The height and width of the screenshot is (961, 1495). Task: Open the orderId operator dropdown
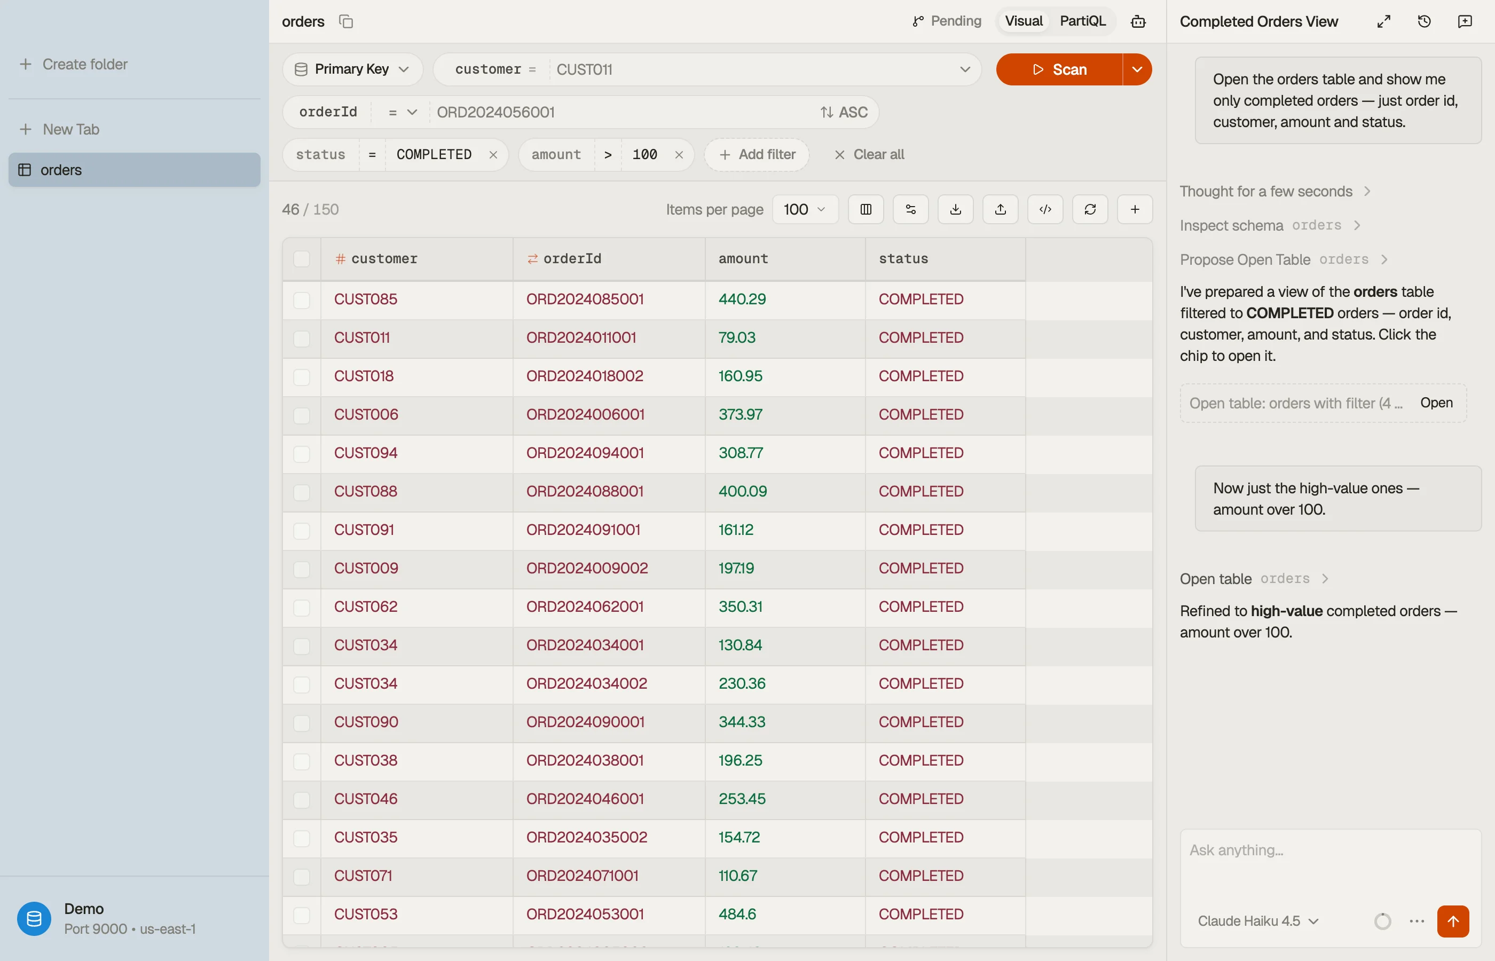click(402, 112)
